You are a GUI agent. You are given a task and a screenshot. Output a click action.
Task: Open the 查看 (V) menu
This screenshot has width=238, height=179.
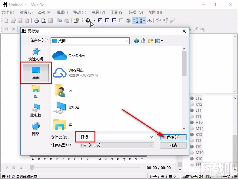98,12
